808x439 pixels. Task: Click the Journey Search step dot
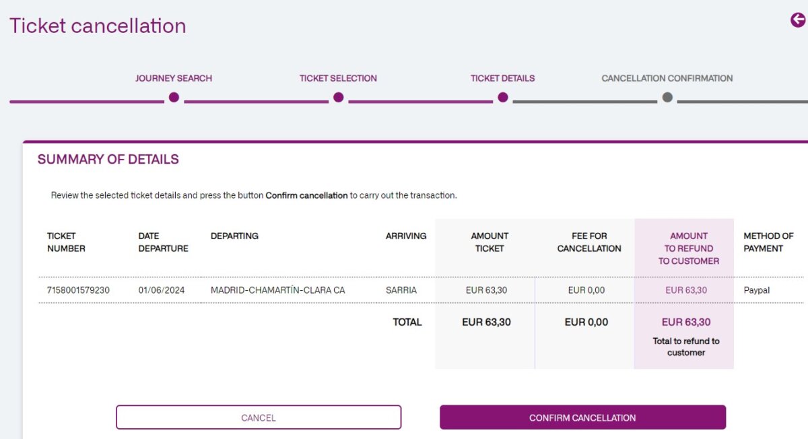[x=174, y=98]
